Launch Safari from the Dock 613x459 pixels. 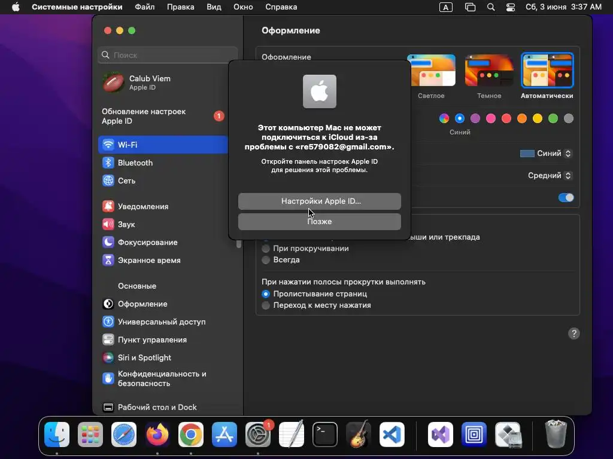[124, 434]
